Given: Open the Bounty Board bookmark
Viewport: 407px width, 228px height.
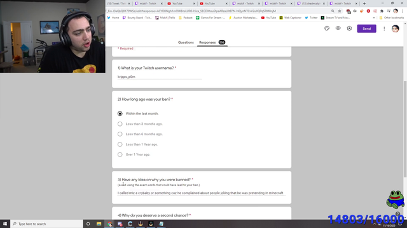Looking at the screenshot, I should pyautogui.click(x=137, y=18).
